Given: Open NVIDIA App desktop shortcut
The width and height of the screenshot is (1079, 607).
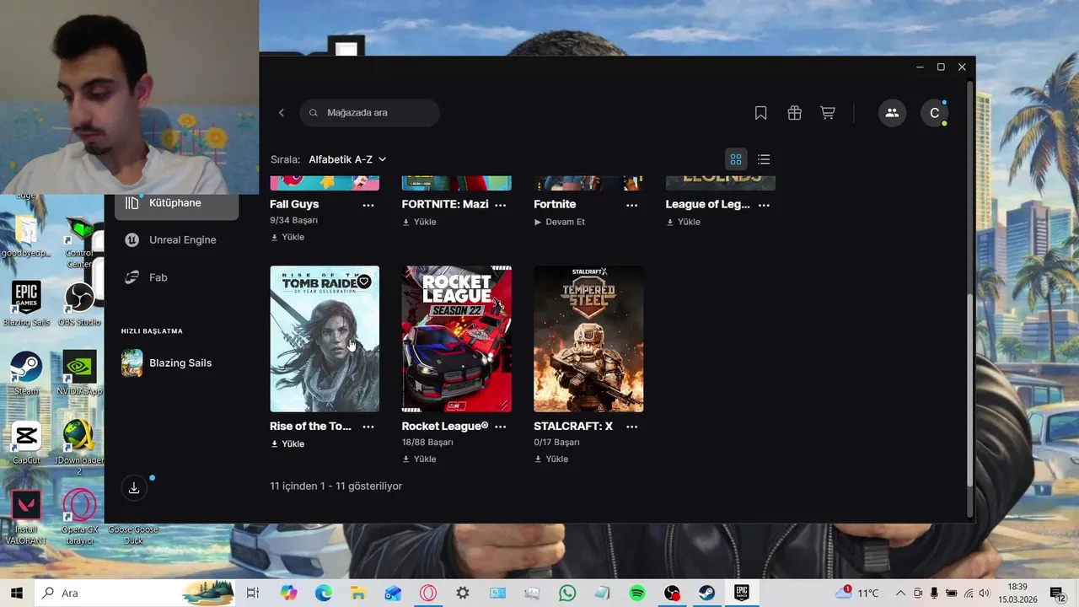Looking at the screenshot, I should click(x=80, y=373).
